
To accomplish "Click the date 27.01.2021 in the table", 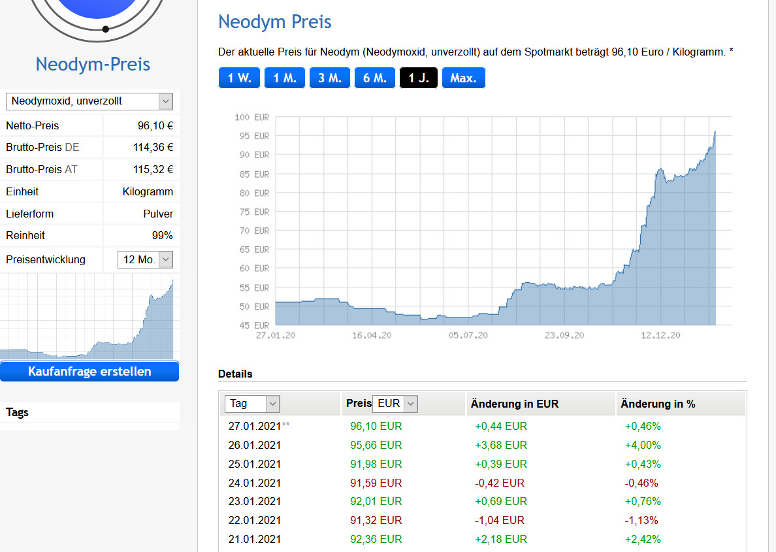I will coord(254,427).
